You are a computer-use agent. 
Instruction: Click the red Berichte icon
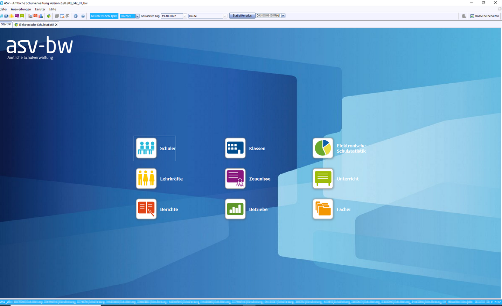point(146,209)
